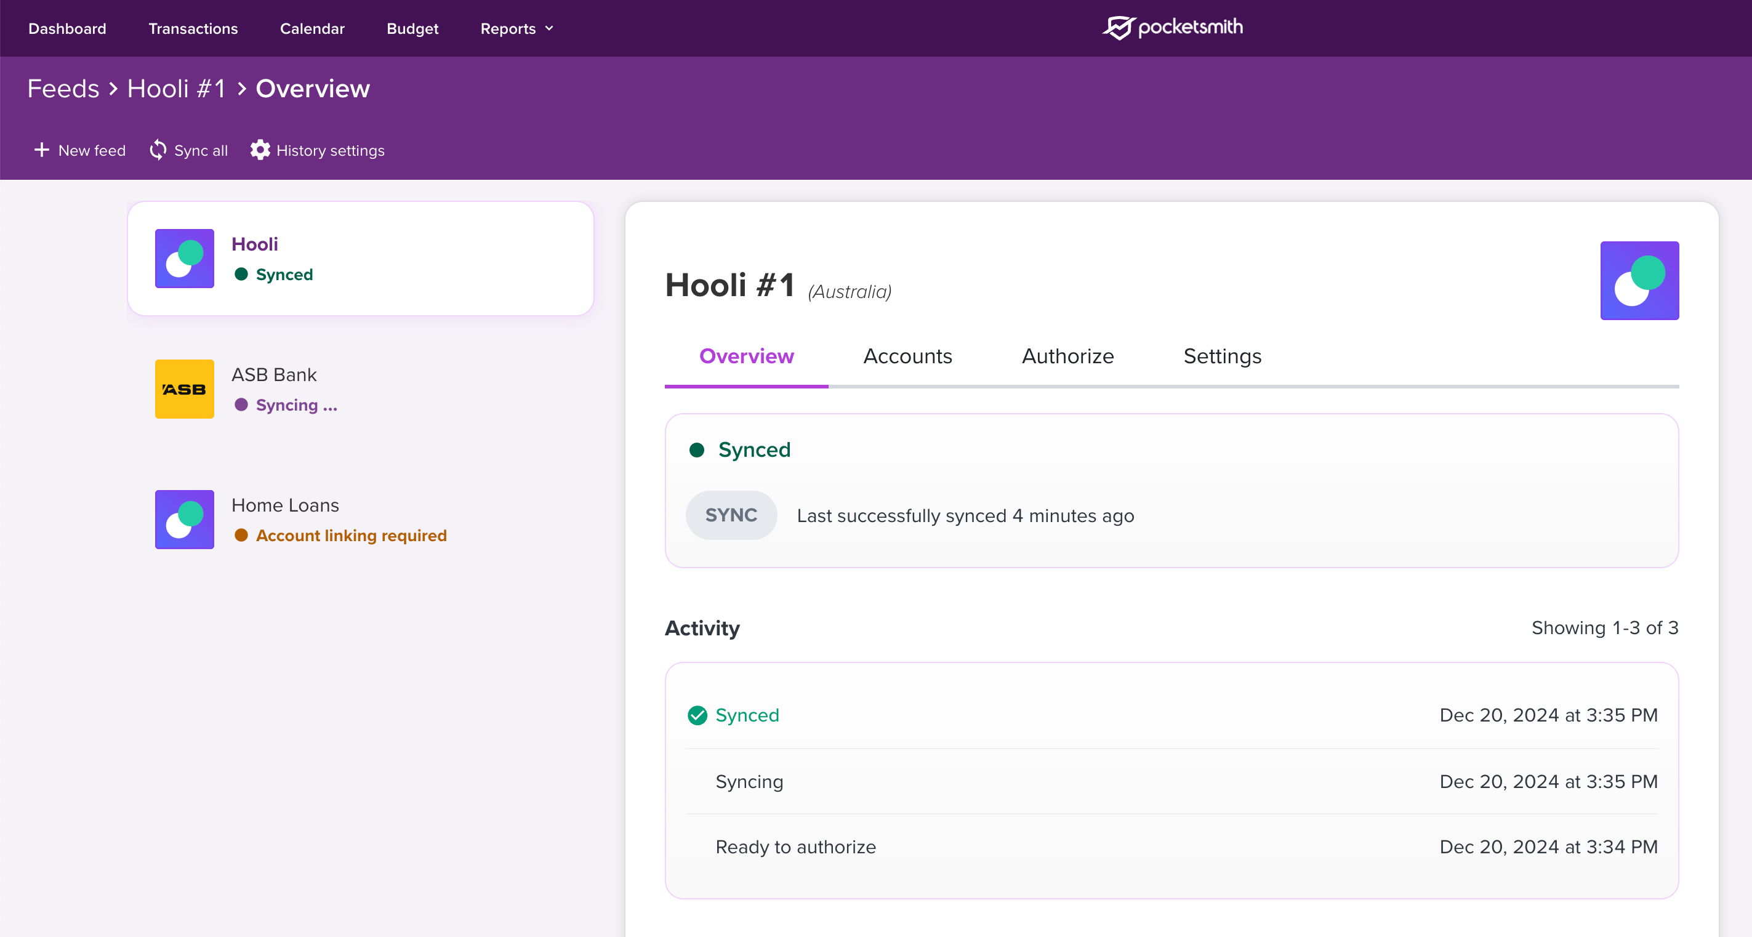Viewport: 1752px width, 937px height.
Task: Click Account linking required status
Action: click(x=351, y=536)
